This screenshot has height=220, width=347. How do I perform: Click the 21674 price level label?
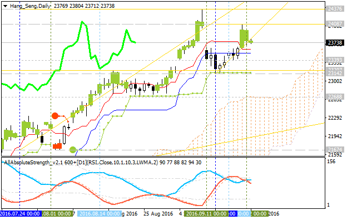coord(335,150)
